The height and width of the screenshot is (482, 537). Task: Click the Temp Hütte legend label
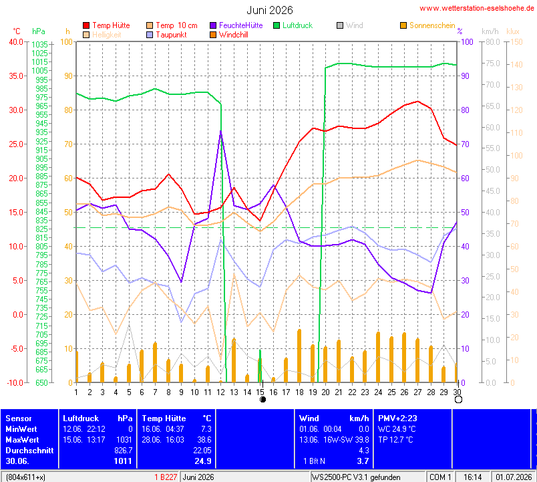click(x=111, y=25)
